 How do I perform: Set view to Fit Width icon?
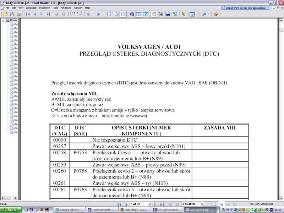[123, 14]
